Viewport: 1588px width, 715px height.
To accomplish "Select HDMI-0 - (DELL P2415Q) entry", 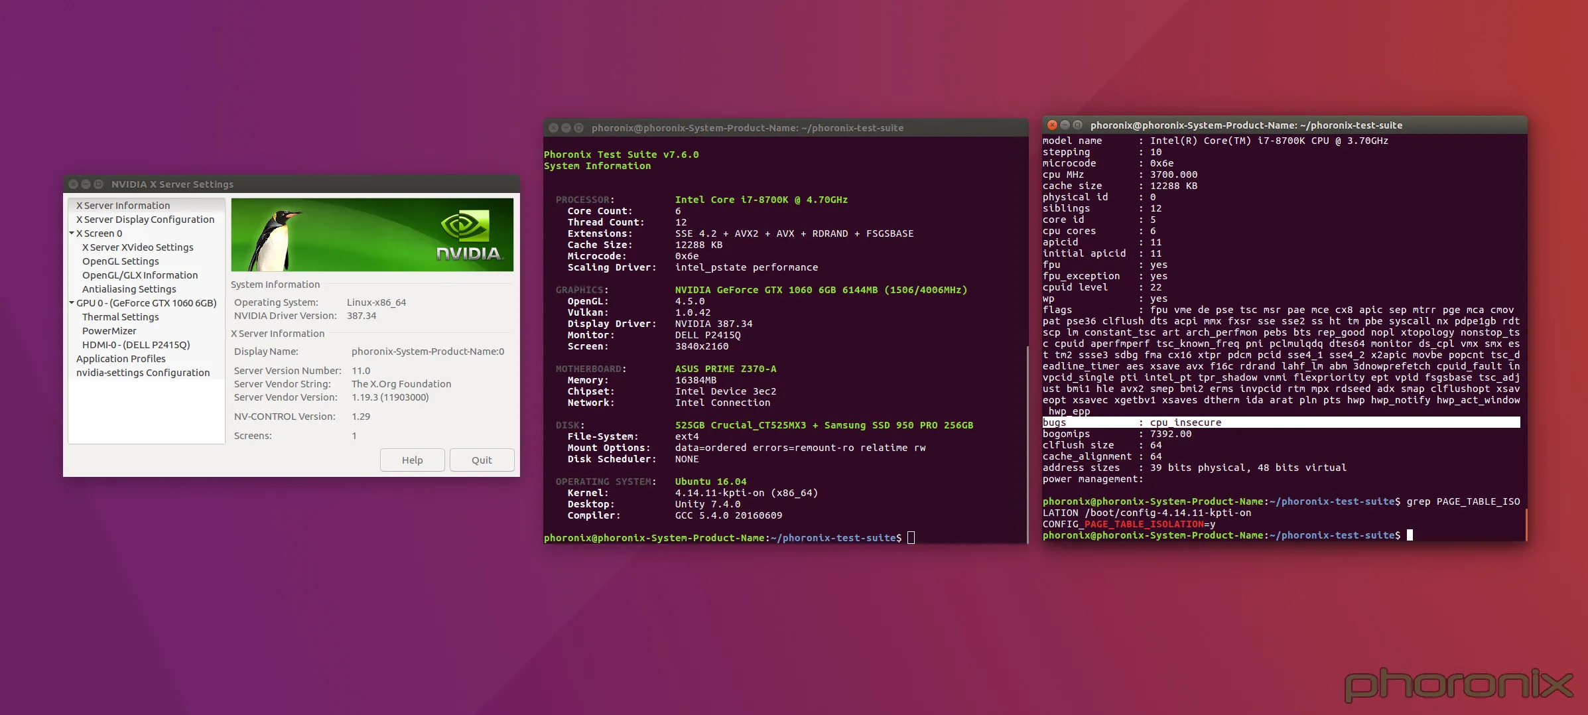I will pos(136,345).
